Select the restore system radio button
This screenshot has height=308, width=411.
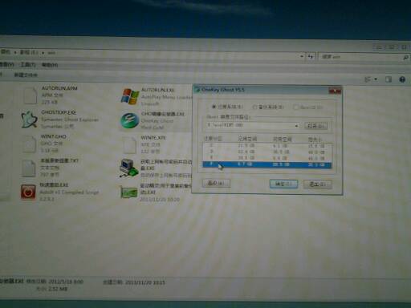tap(214, 107)
